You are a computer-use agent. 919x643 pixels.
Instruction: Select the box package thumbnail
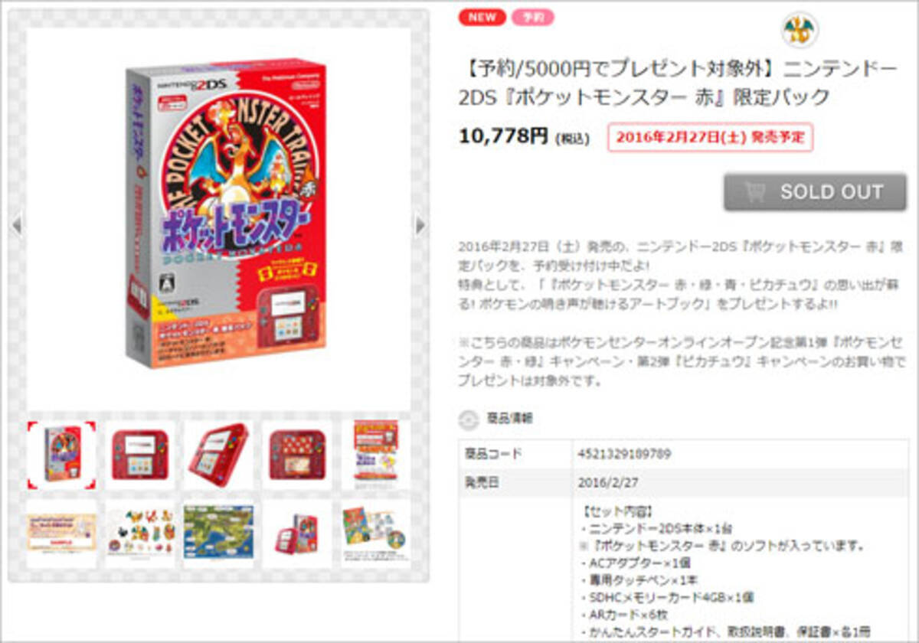click(x=62, y=455)
